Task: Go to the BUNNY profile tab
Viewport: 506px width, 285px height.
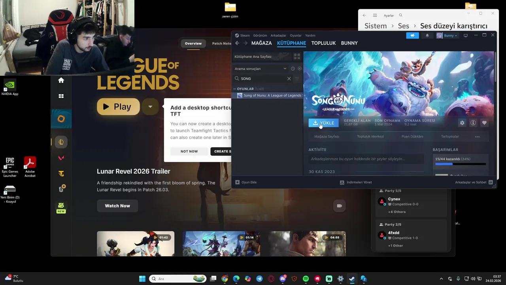Action: point(349,43)
